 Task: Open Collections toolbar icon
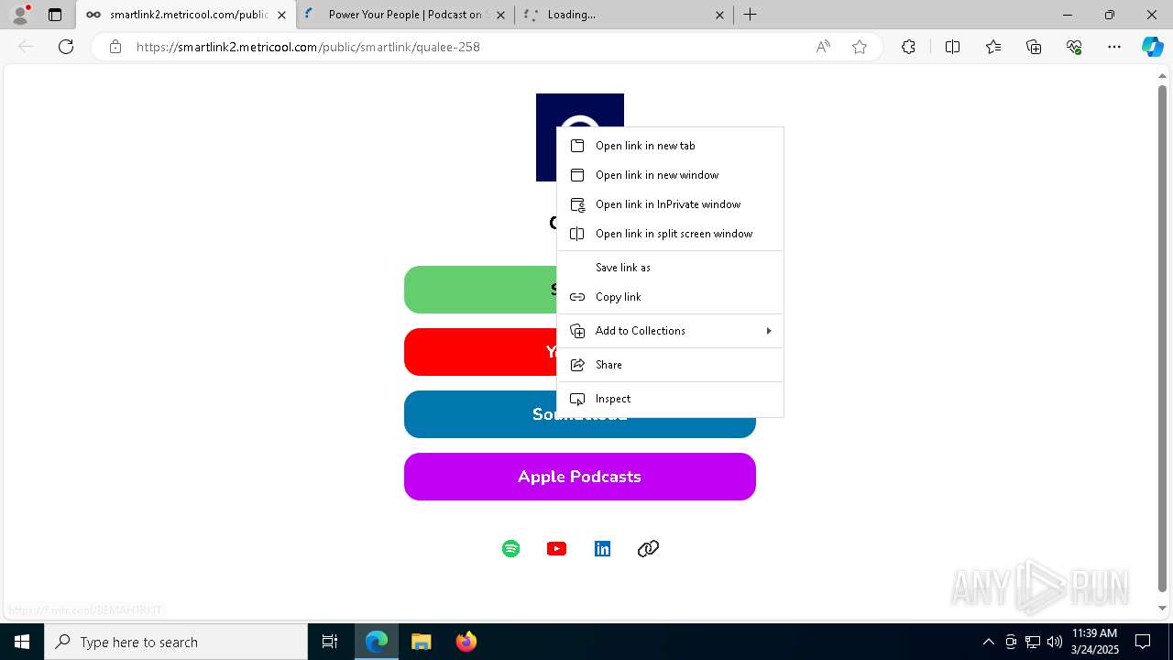[x=1034, y=47]
